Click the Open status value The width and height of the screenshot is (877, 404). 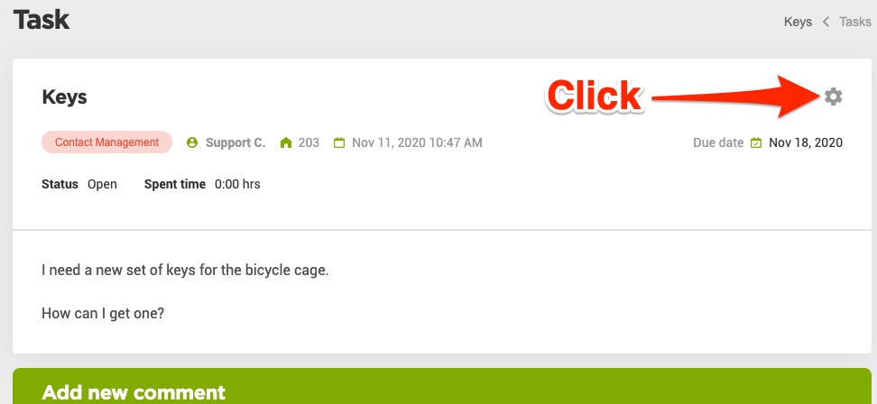click(102, 184)
